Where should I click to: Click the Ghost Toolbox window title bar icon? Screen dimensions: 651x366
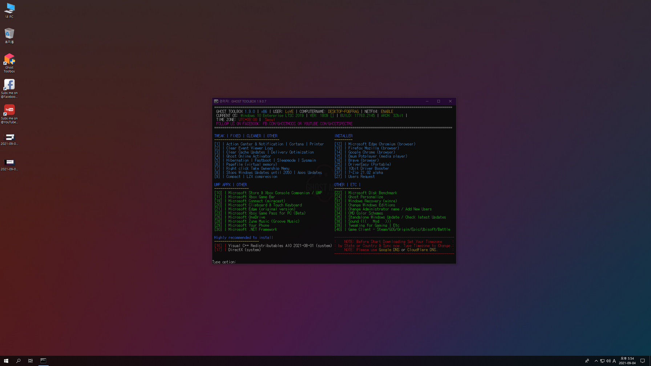(216, 101)
